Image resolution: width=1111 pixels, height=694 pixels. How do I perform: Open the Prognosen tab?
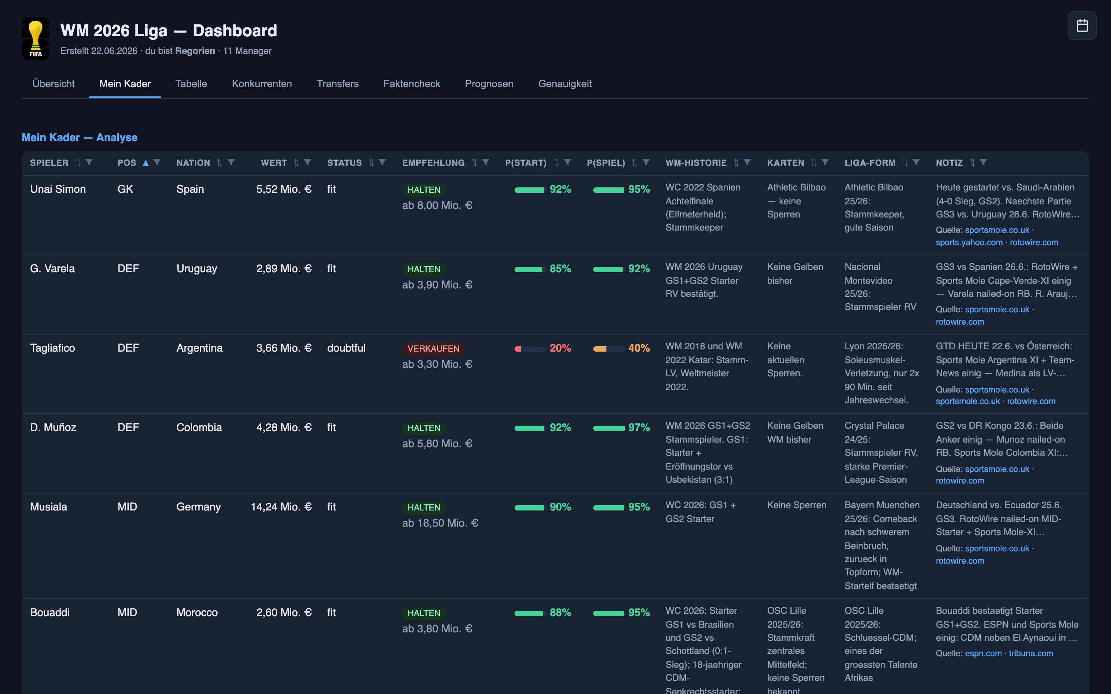[x=489, y=84]
